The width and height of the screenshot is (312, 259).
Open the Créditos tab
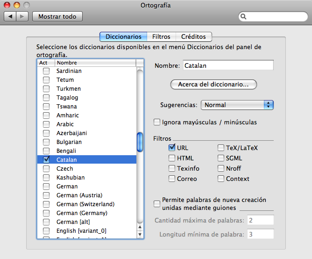pyautogui.click(x=194, y=36)
